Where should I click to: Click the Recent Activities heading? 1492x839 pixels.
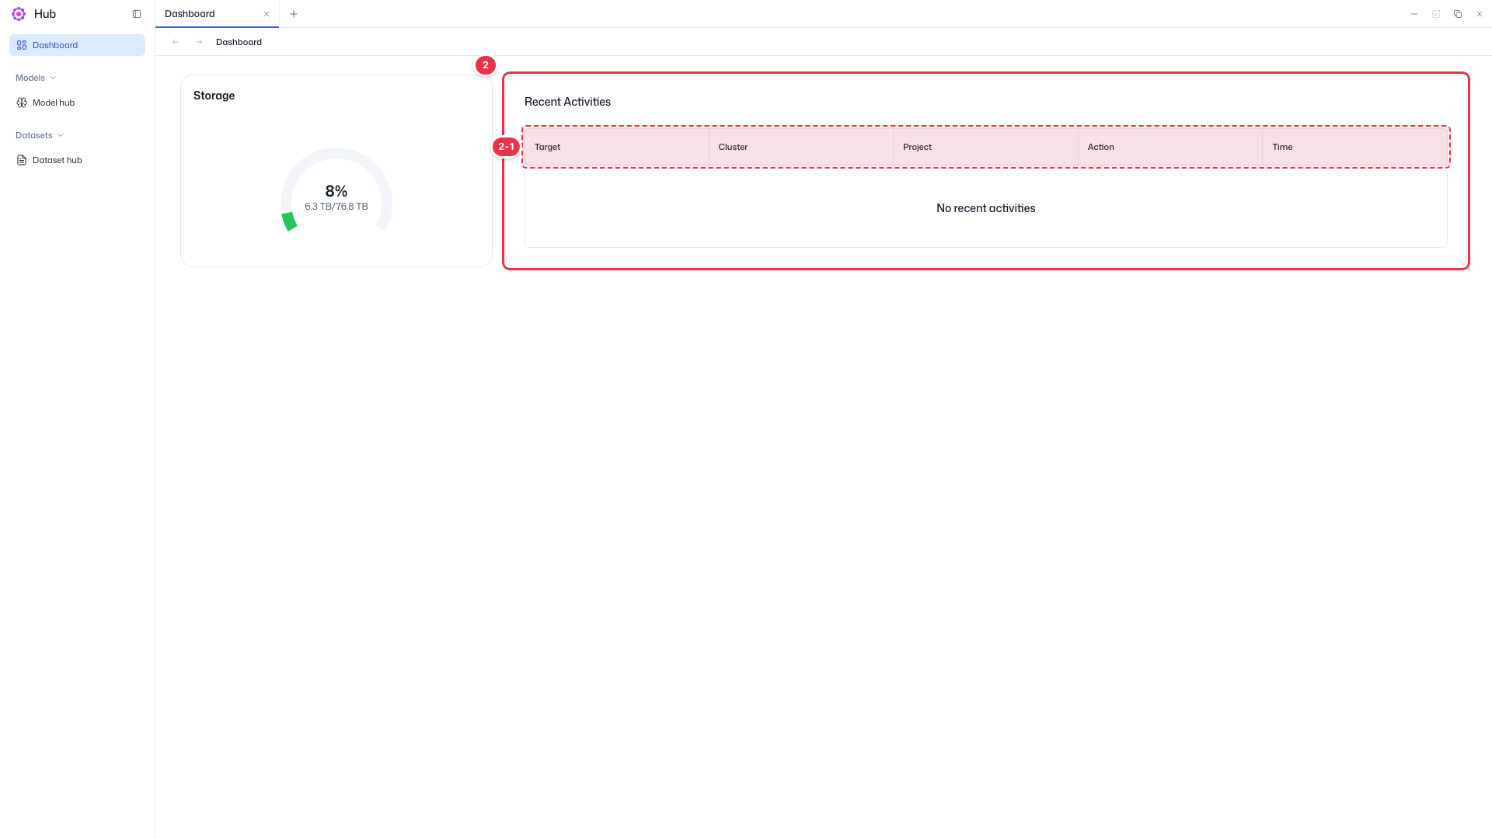567,102
